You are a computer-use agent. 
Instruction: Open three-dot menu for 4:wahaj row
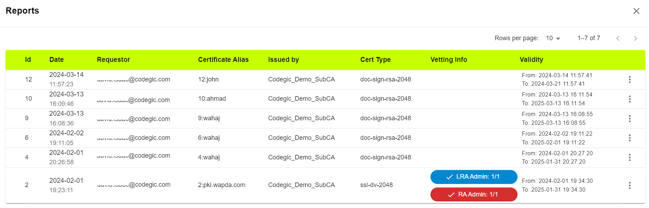click(629, 158)
